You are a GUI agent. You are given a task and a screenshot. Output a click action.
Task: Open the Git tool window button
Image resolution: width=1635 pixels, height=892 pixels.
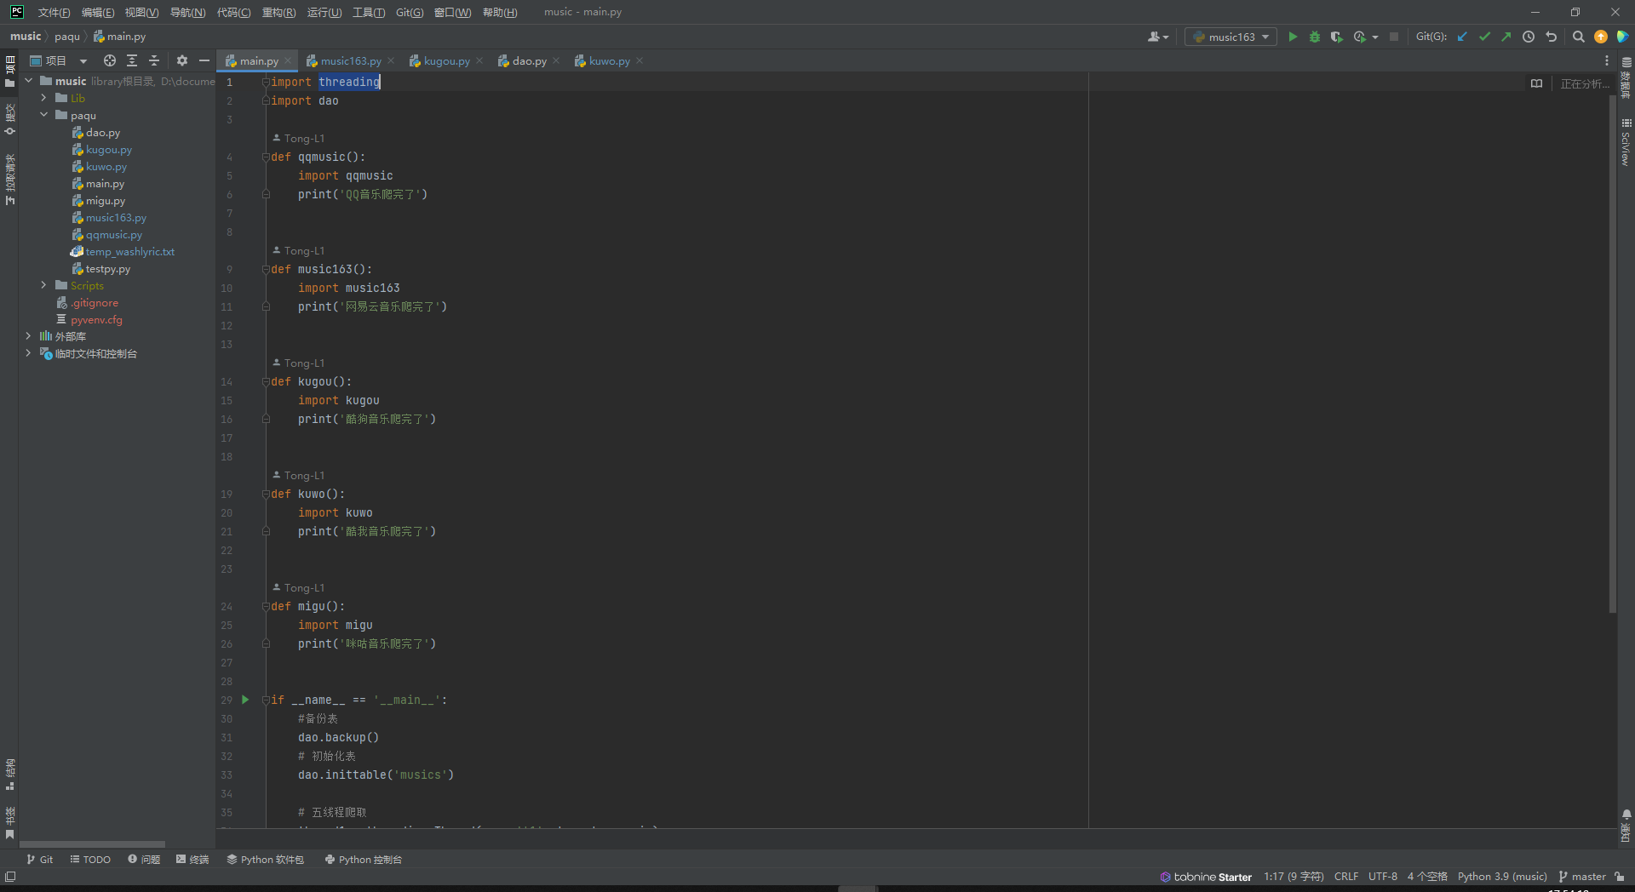(x=39, y=860)
